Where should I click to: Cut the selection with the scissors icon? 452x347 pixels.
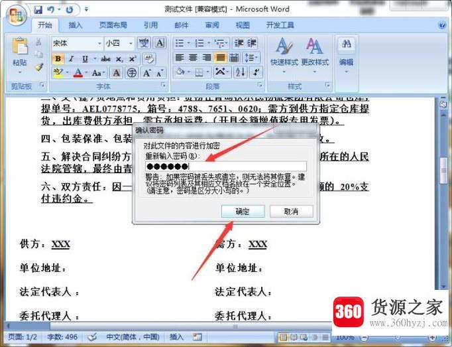click(38, 42)
